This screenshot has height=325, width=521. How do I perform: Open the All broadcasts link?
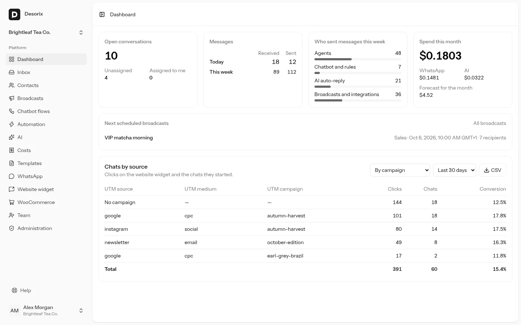pyautogui.click(x=490, y=123)
